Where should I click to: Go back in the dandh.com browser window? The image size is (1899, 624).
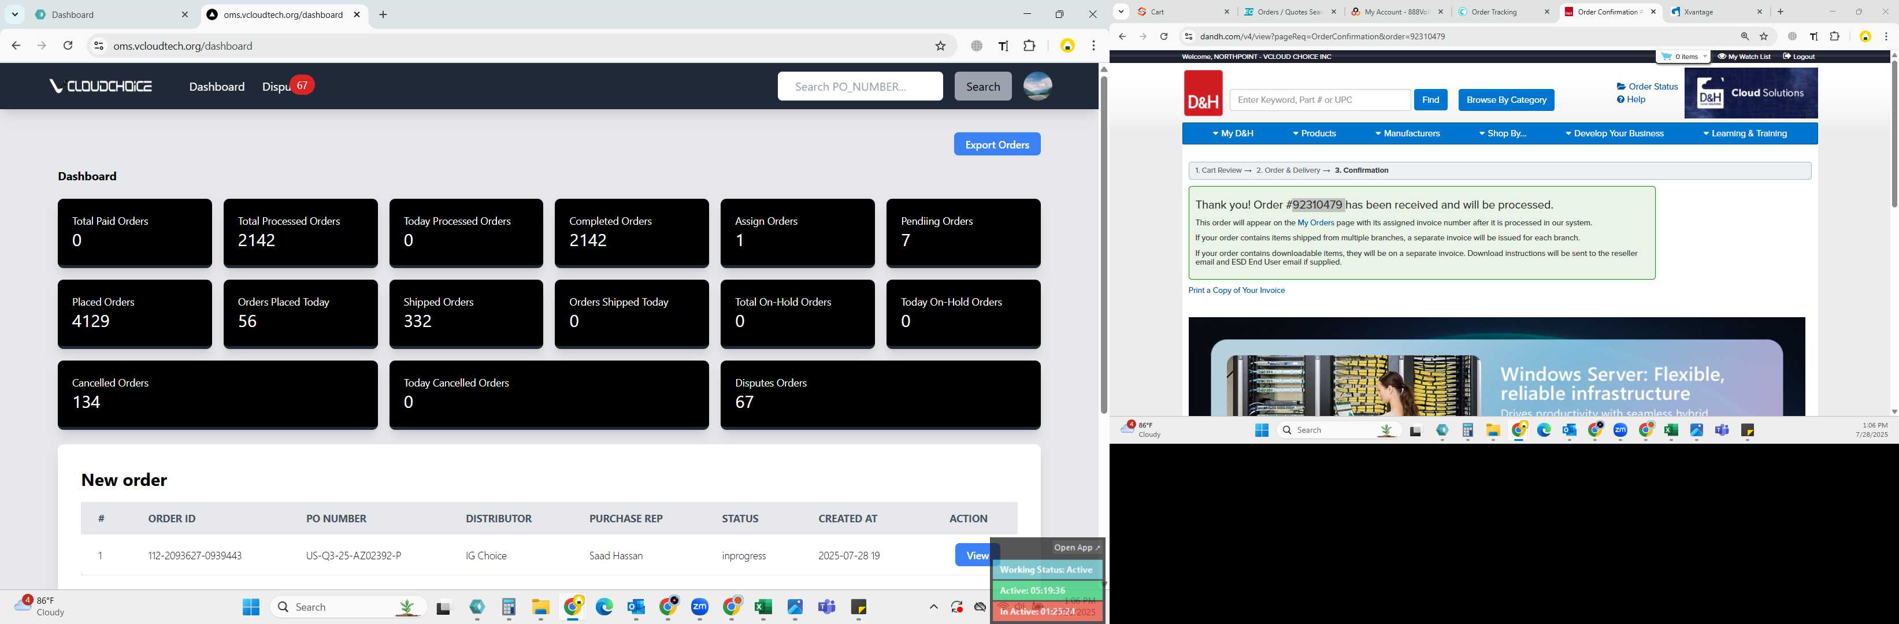(1122, 36)
